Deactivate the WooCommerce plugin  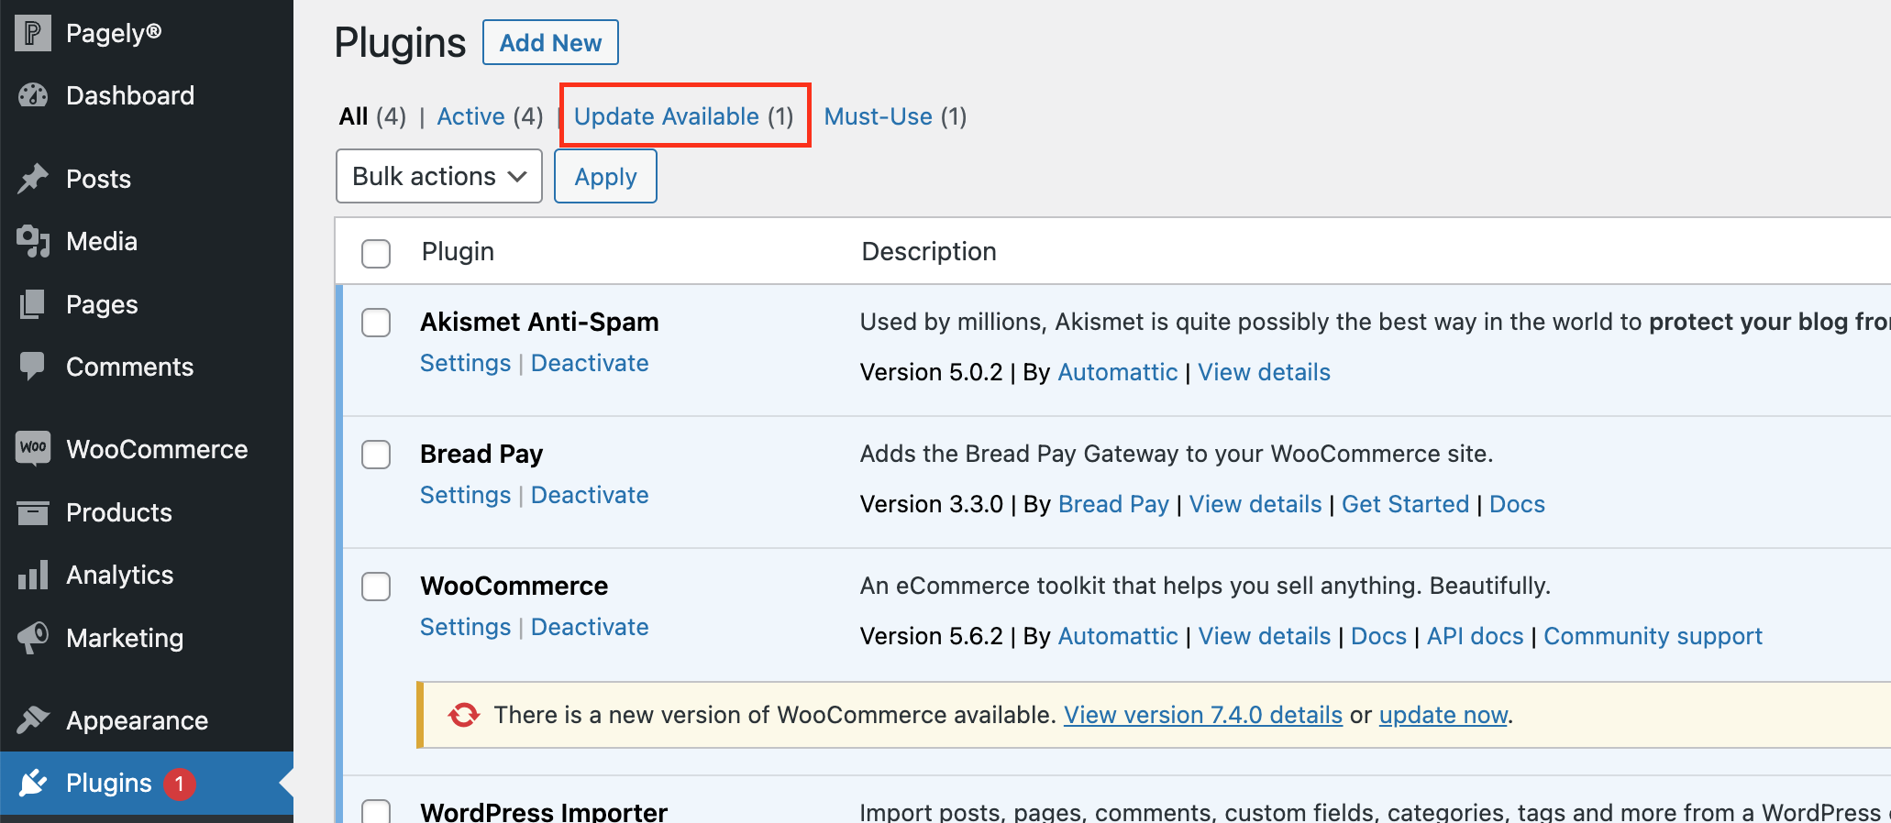pos(590,627)
